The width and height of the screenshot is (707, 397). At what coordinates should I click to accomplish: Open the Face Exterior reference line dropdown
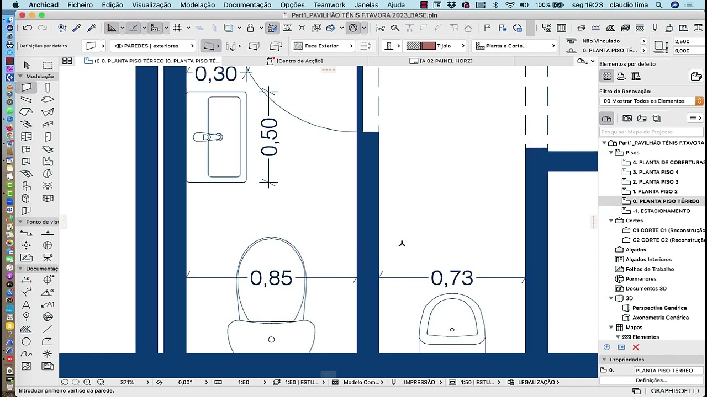pos(323,46)
